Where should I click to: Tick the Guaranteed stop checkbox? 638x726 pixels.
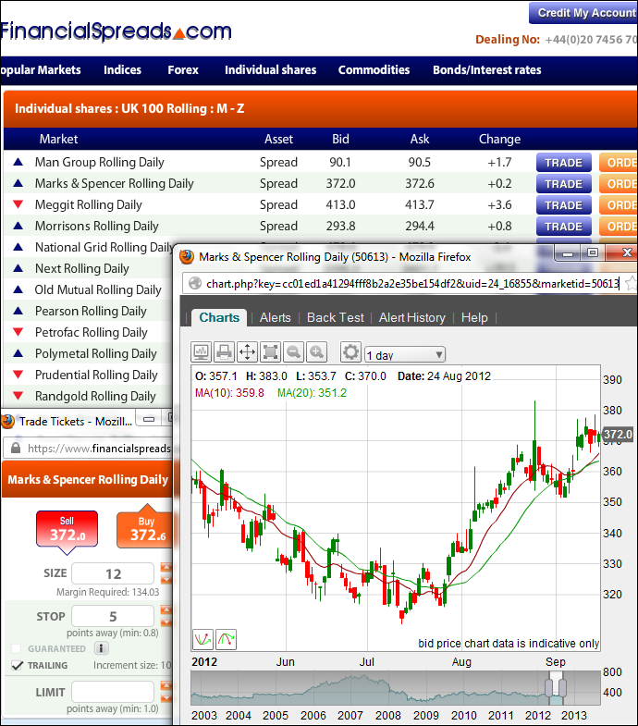pyautogui.click(x=17, y=648)
